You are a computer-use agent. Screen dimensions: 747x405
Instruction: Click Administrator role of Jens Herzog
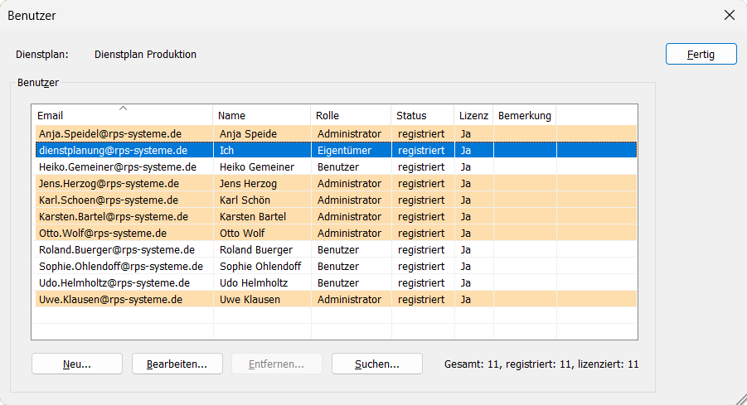(351, 184)
